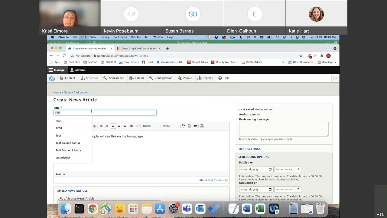The width and height of the screenshot is (387, 218).
Task: Open the Help admin menu
Action: coord(224,78)
